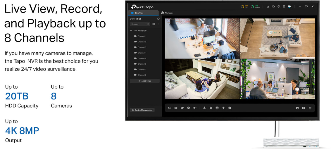331x153 pixels.
Task: Open settings gear in title bar
Action: [x=284, y=6]
